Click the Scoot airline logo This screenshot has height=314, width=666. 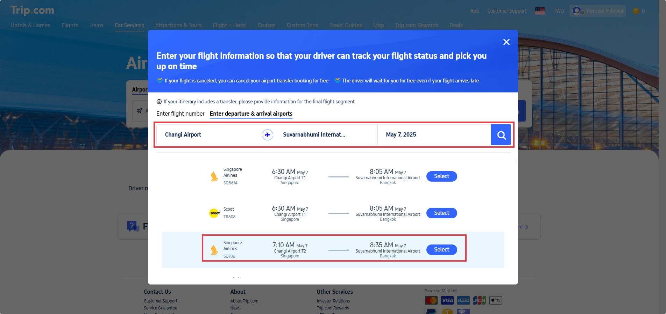point(214,213)
